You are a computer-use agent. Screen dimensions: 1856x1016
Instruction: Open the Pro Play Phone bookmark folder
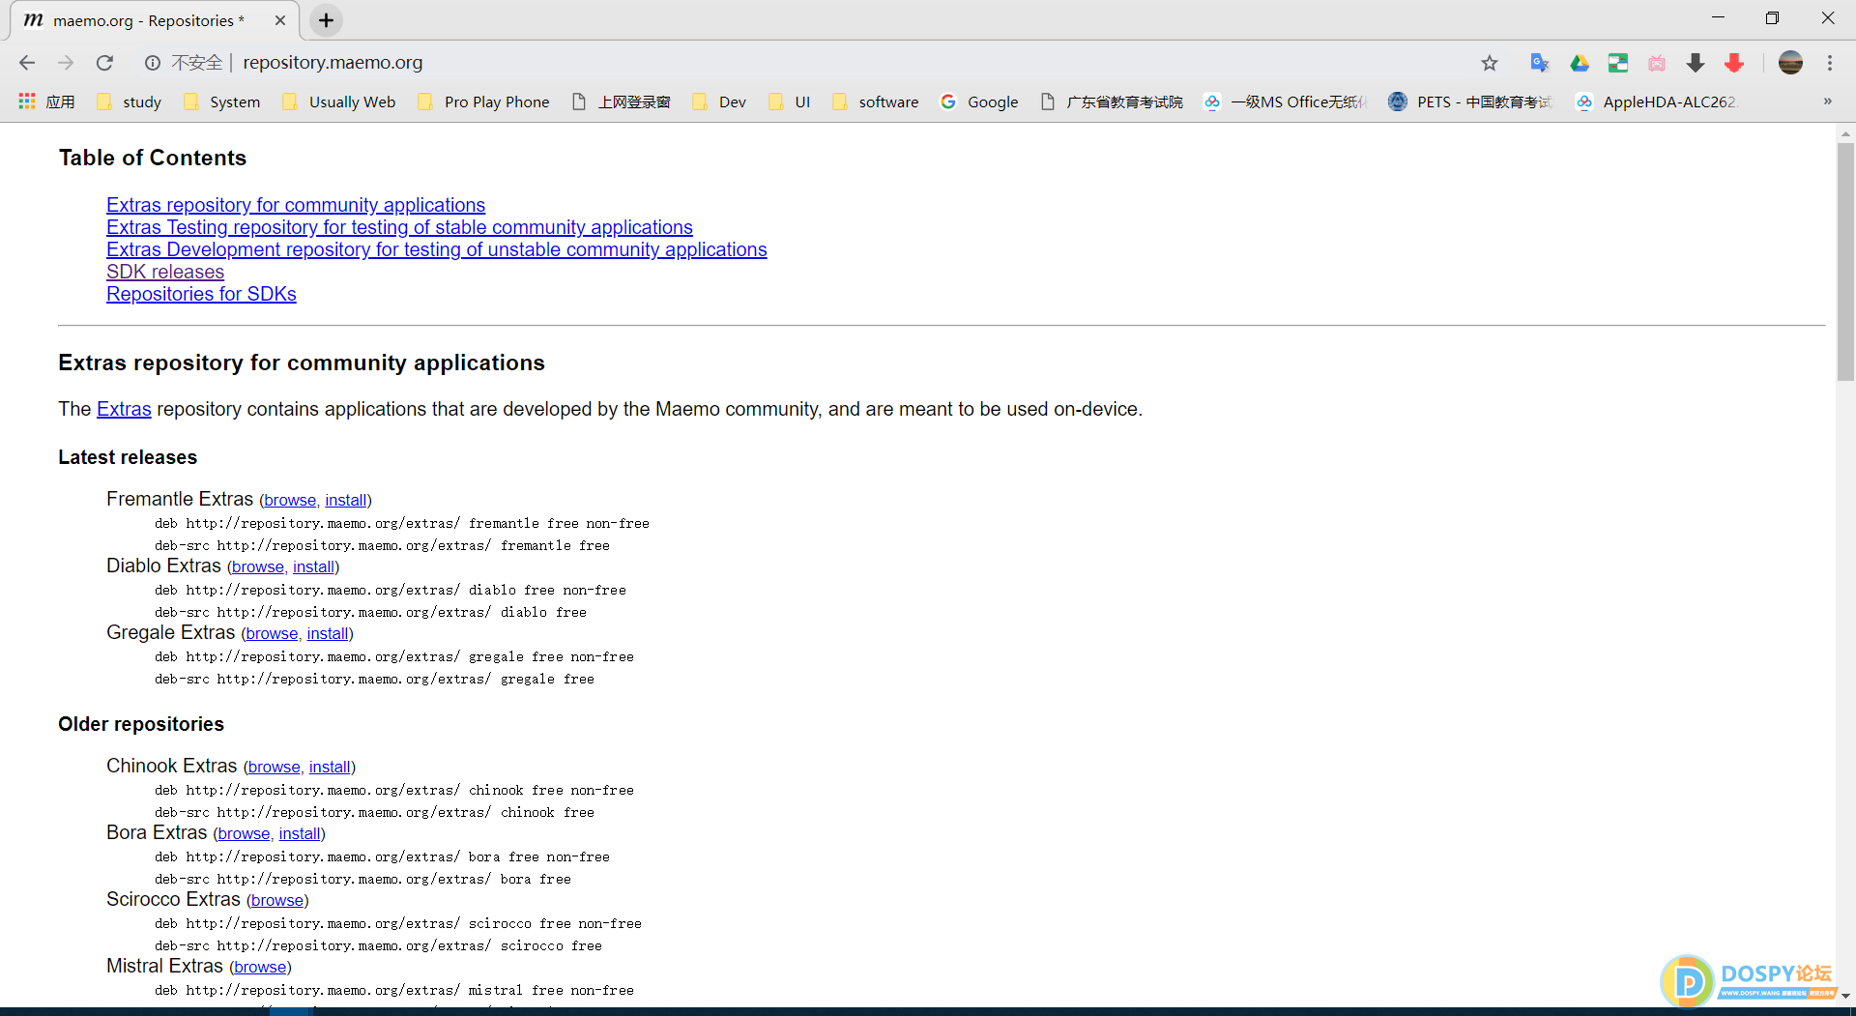pyautogui.click(x=484, y=102)
